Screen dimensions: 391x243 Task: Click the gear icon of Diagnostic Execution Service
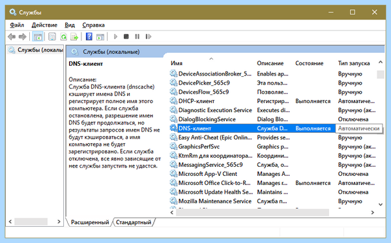point(173,110)
